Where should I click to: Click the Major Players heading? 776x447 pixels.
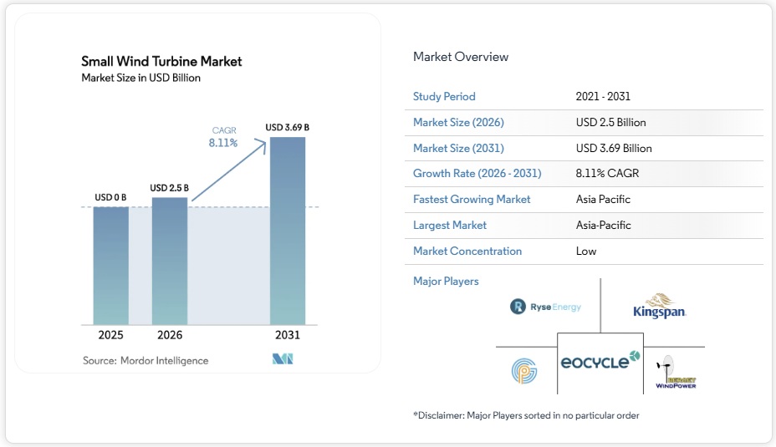click(446, 282)
